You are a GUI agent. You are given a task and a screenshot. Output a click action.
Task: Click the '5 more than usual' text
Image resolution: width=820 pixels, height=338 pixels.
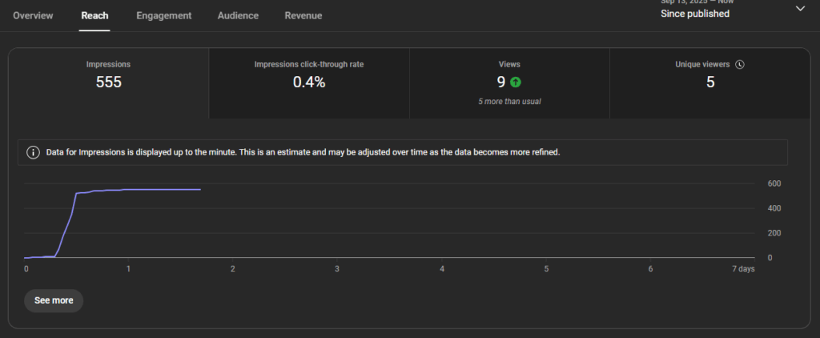(x=509, y=101)
